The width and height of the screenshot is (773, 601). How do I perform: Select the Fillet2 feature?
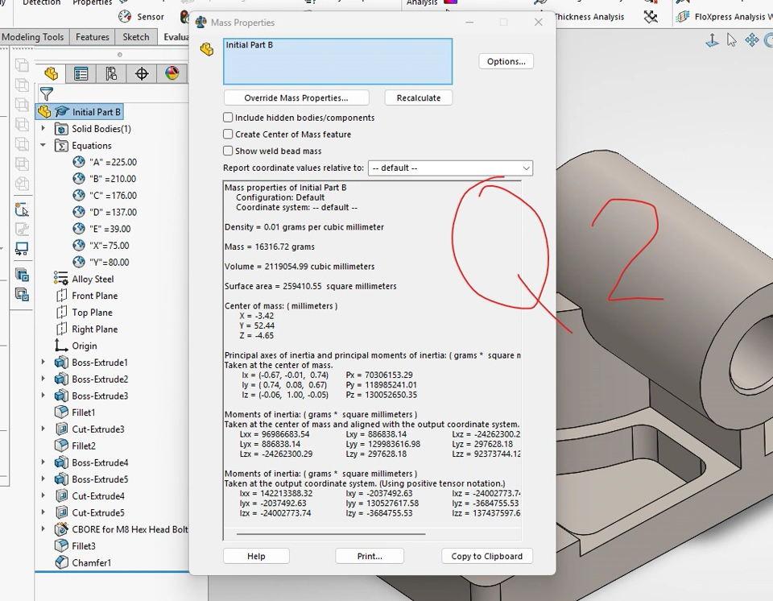click(x=75, y=446)
